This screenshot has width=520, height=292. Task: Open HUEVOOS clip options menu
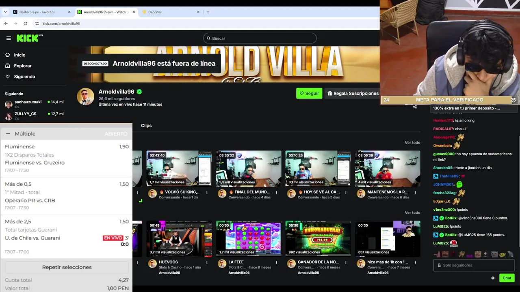click(x=207, y=262)
